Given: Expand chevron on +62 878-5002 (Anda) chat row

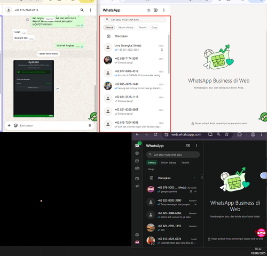Looking at the screenshot, I should tap(195, 191).
